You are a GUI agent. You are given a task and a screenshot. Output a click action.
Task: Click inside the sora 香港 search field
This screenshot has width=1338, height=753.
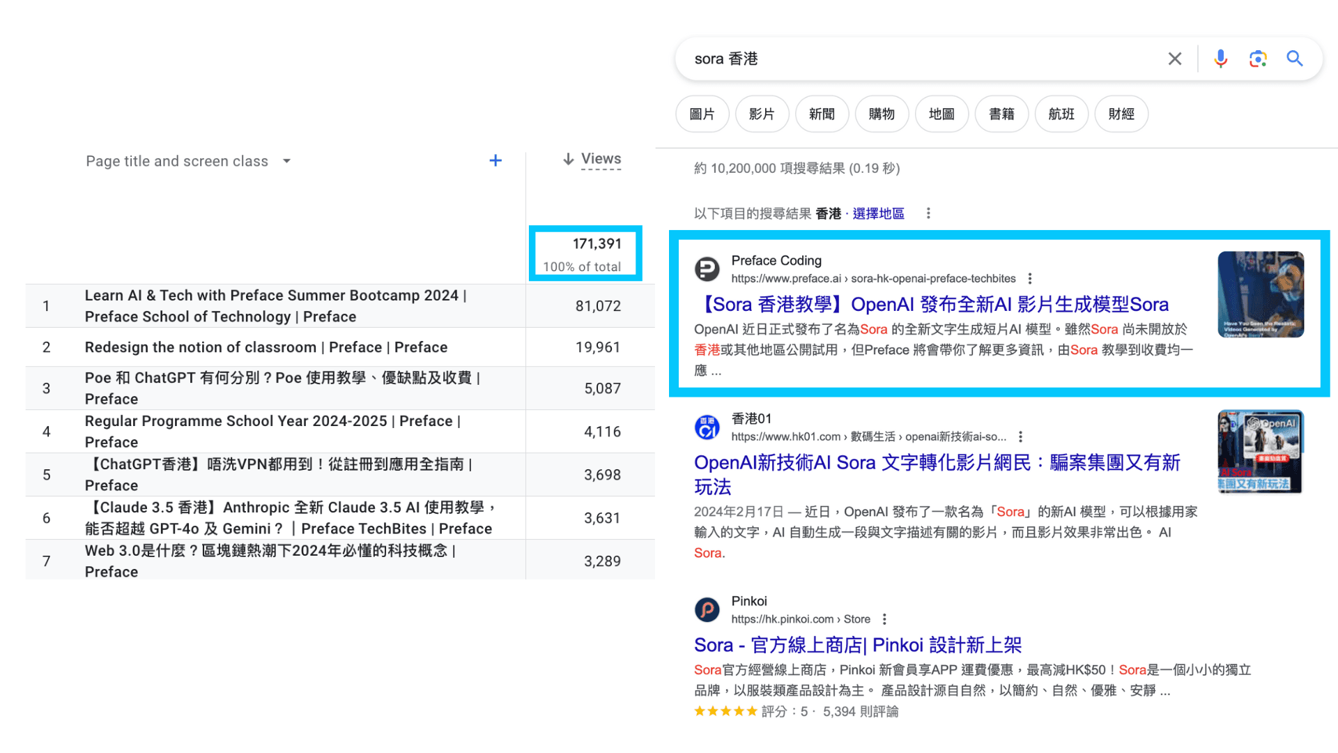click(920, 59)
